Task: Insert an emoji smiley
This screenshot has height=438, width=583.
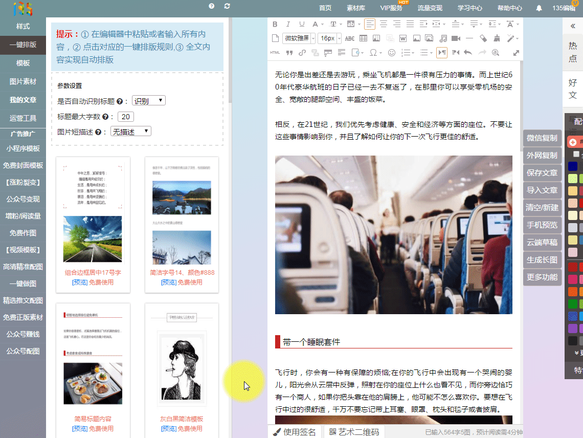Action: (392, 53)
